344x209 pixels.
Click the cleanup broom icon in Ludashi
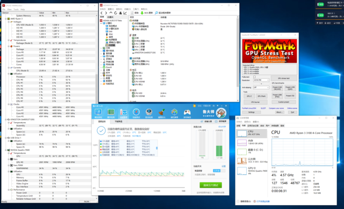(162, 112)
